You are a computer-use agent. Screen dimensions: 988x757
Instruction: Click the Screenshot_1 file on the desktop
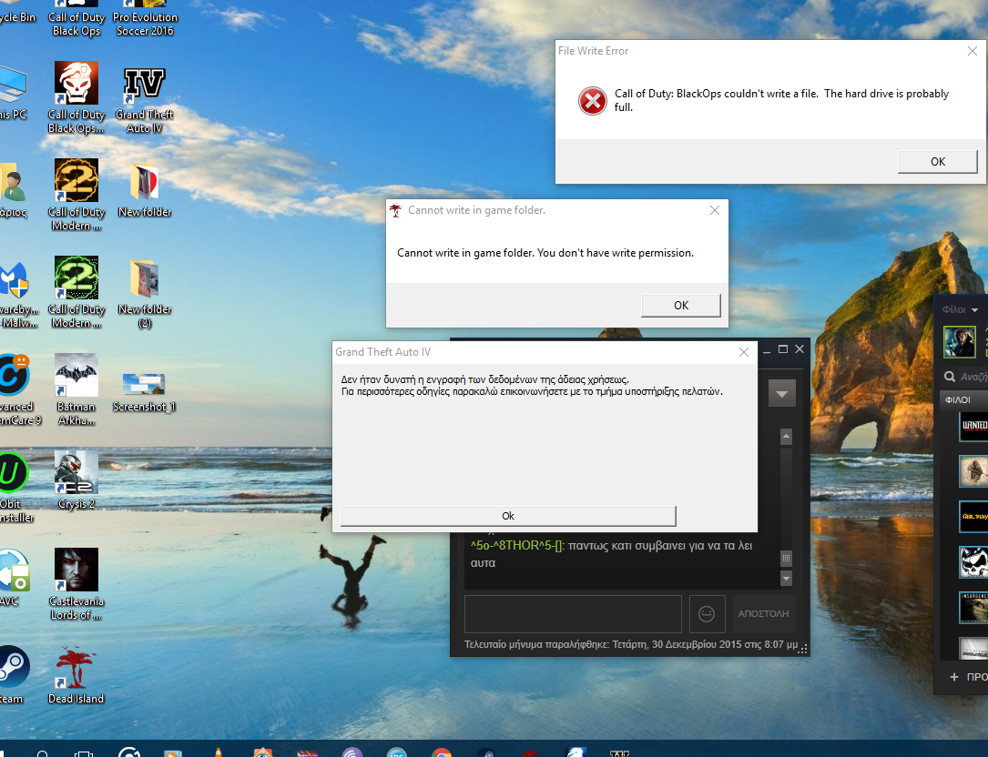(144, 385)
